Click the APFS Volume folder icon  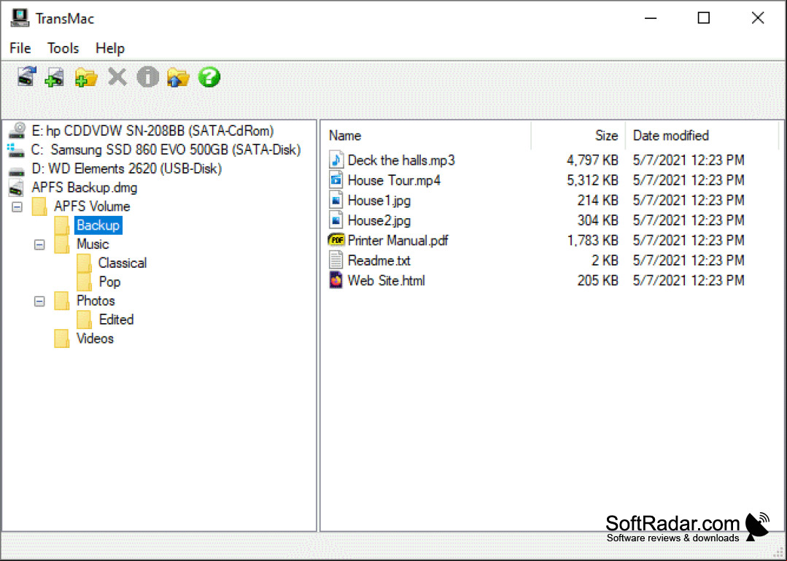(x=39, y=206)
